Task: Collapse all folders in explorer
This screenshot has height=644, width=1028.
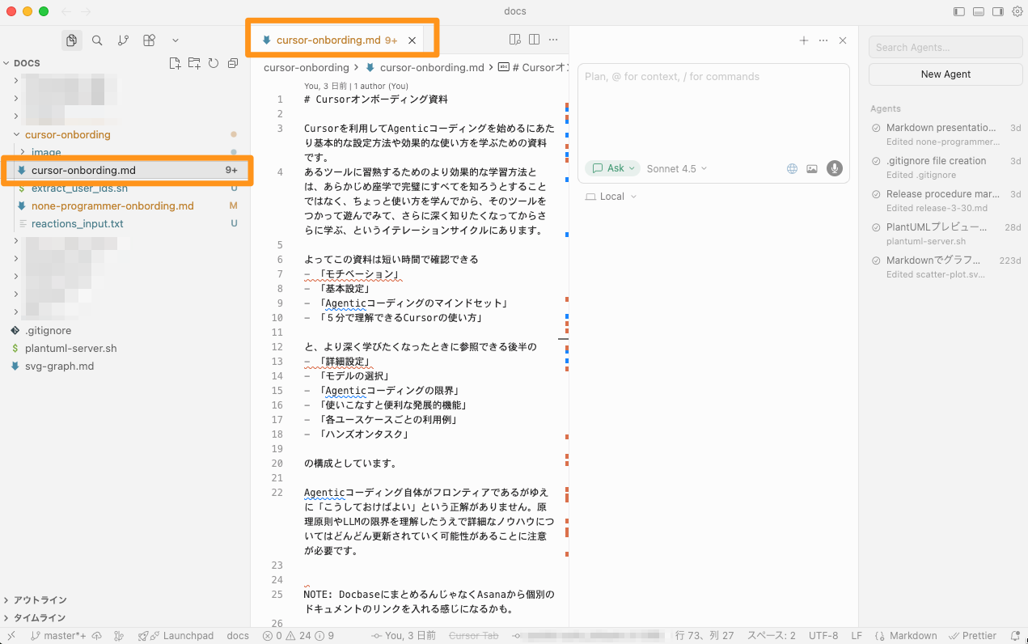Action: 233,63
